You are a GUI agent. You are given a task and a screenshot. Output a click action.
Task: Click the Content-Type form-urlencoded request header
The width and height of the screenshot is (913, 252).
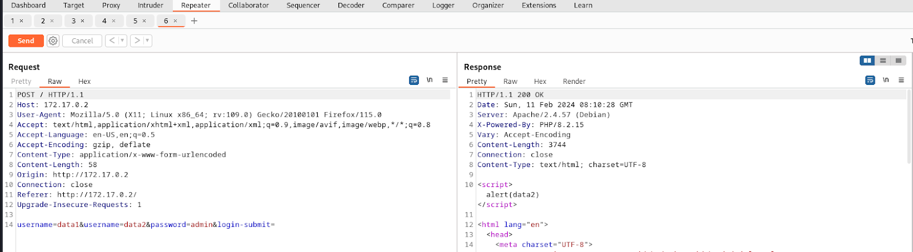[x=122, y=155]
